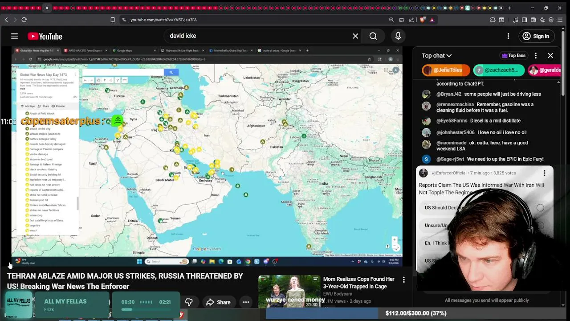Click @Sage-rj5wt username in chat
Screen dimensions: 570x321
450,159
